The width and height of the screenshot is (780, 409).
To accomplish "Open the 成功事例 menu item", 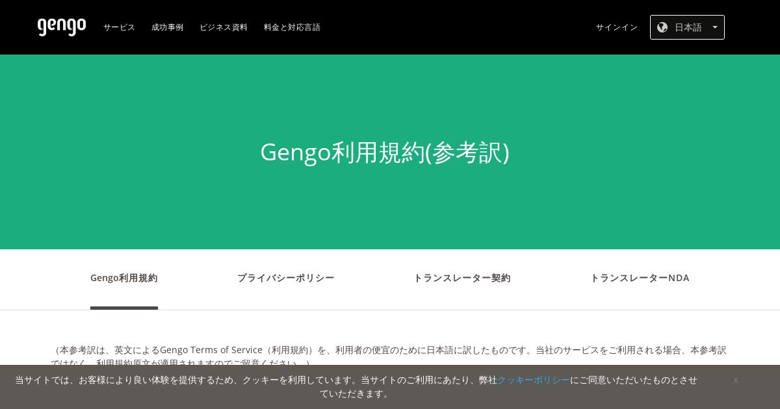I will pyautogui.click(x=167, y=27).
